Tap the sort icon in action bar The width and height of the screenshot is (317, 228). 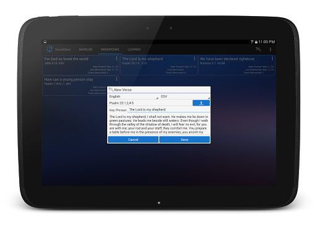tap(258, 49)
